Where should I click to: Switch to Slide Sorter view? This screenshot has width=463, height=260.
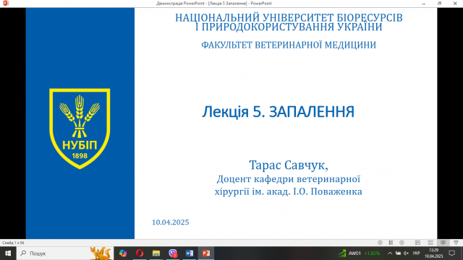click(430, 243)
